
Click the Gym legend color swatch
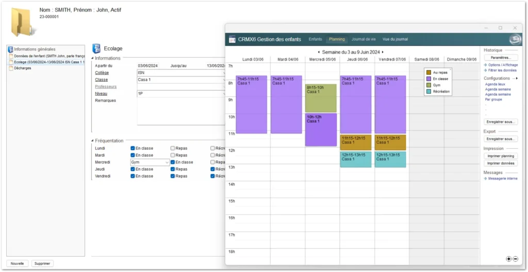428,85
